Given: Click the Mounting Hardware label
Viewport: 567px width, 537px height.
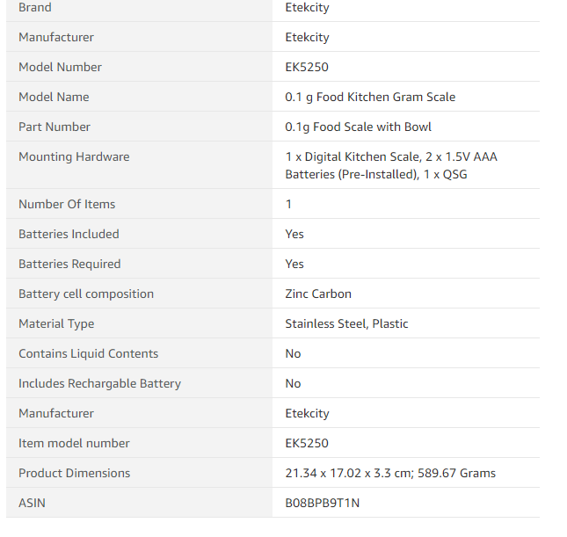Looking at the screenshot, I should click(74, 157).
